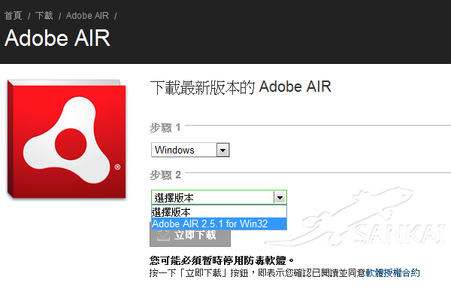Click the download icon on 立即下載 button
The height and width of the screenshot is (301, 451).
click(163, 236)
